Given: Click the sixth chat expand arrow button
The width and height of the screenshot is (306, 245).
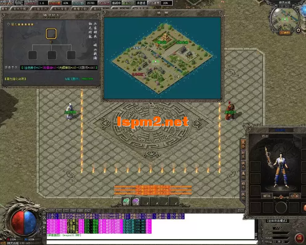Looking at the screenshot, I should [x=88, y=211].
